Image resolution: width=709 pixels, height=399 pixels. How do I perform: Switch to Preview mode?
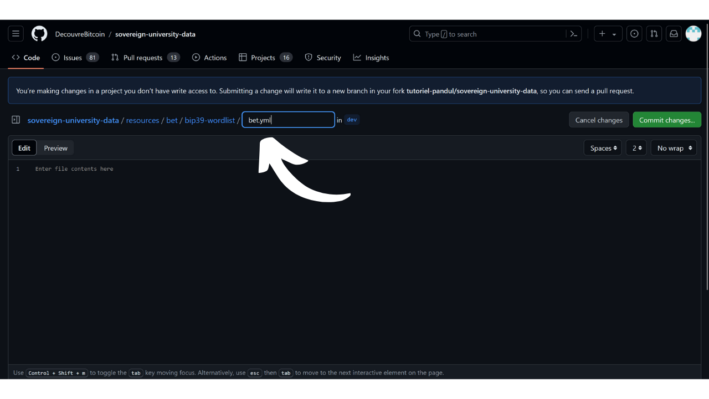pyautogui.click(x=55, y=148)
